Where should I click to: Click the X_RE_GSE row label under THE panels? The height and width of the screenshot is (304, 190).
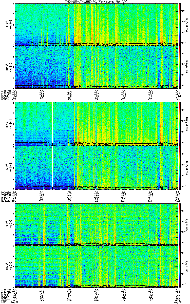tap(6, 289)
